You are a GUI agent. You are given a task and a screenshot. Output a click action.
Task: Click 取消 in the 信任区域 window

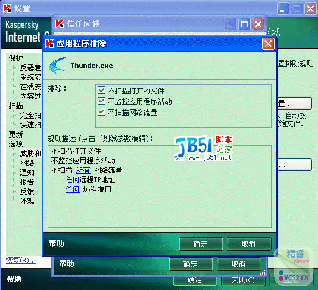point(239,264)
